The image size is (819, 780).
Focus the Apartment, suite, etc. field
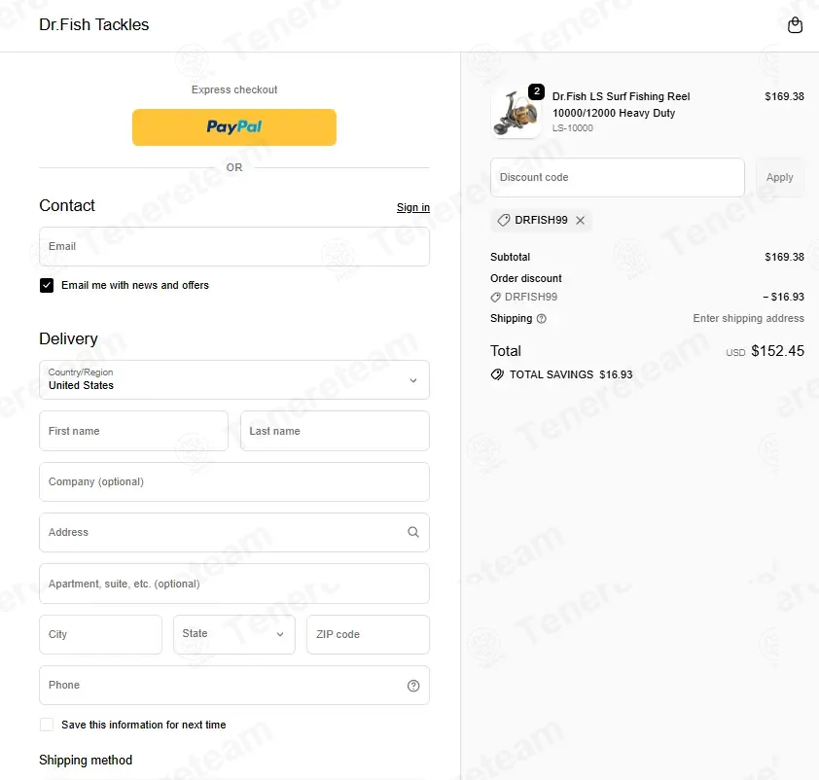click(x=234, y=584)
